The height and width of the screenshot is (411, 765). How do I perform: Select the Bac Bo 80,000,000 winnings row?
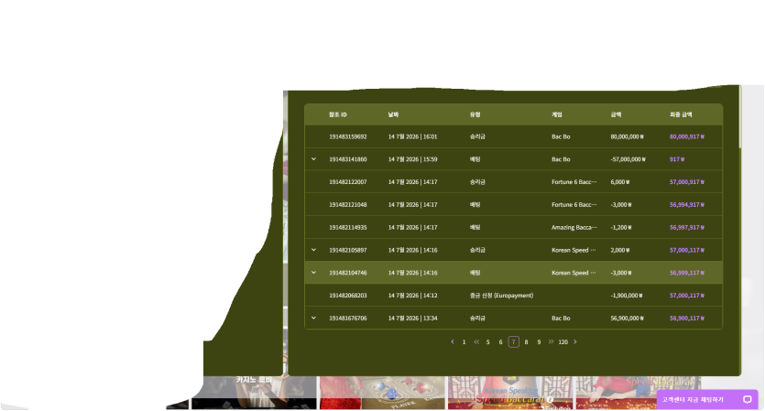(513, 136)
